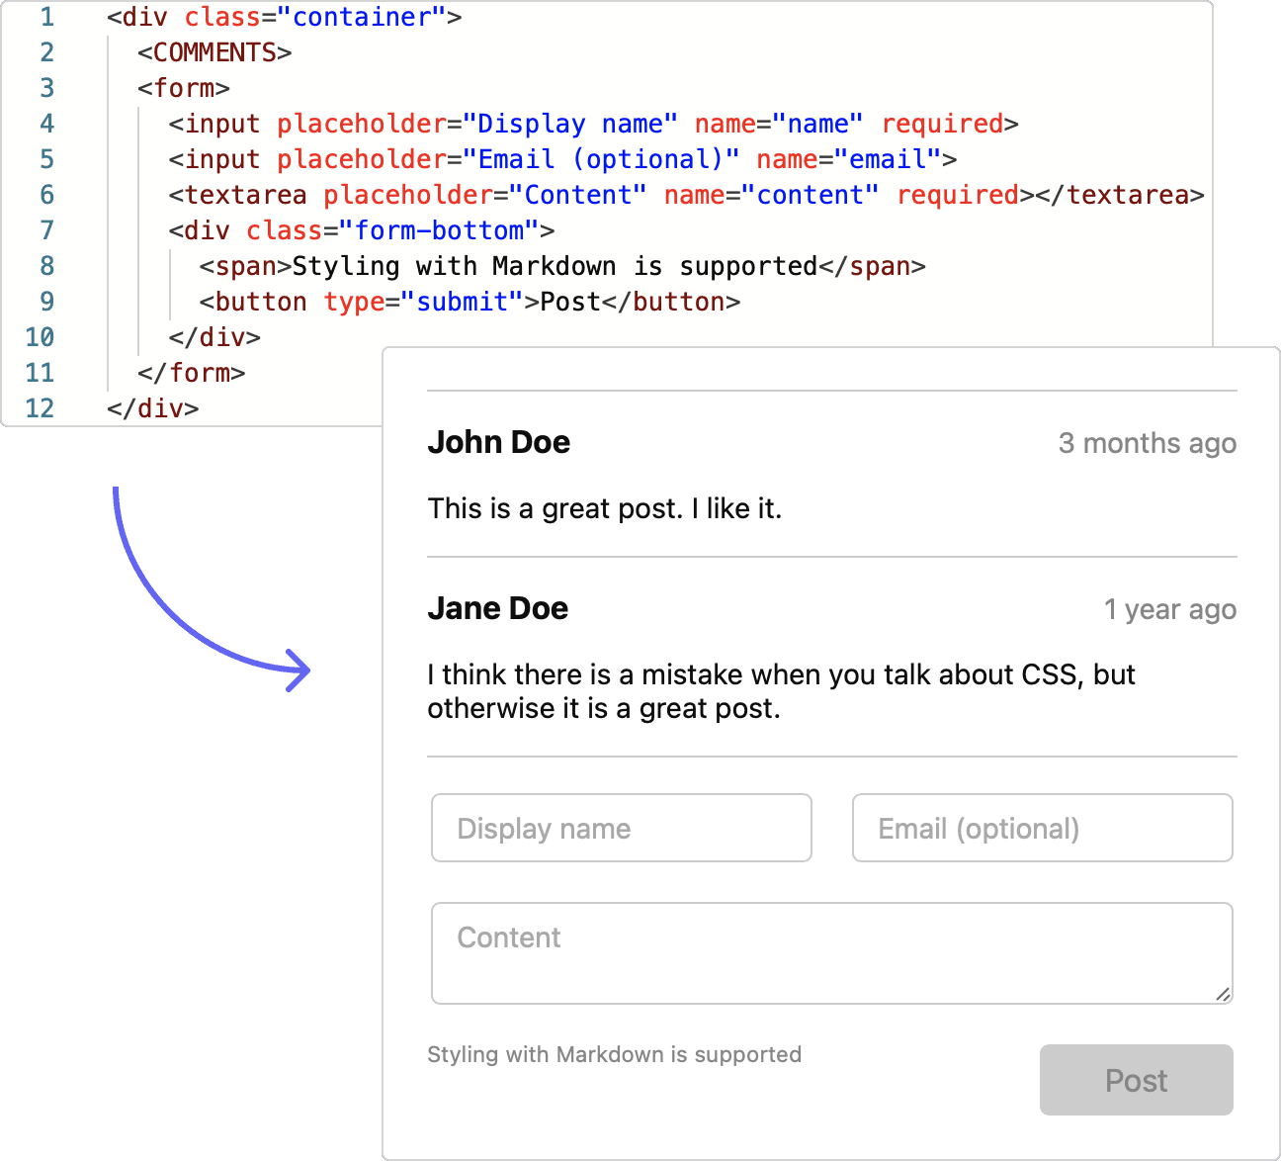1281x1161 pixels.
Task: Select the John Doe comment author name
Action: (x=499, y=442)
